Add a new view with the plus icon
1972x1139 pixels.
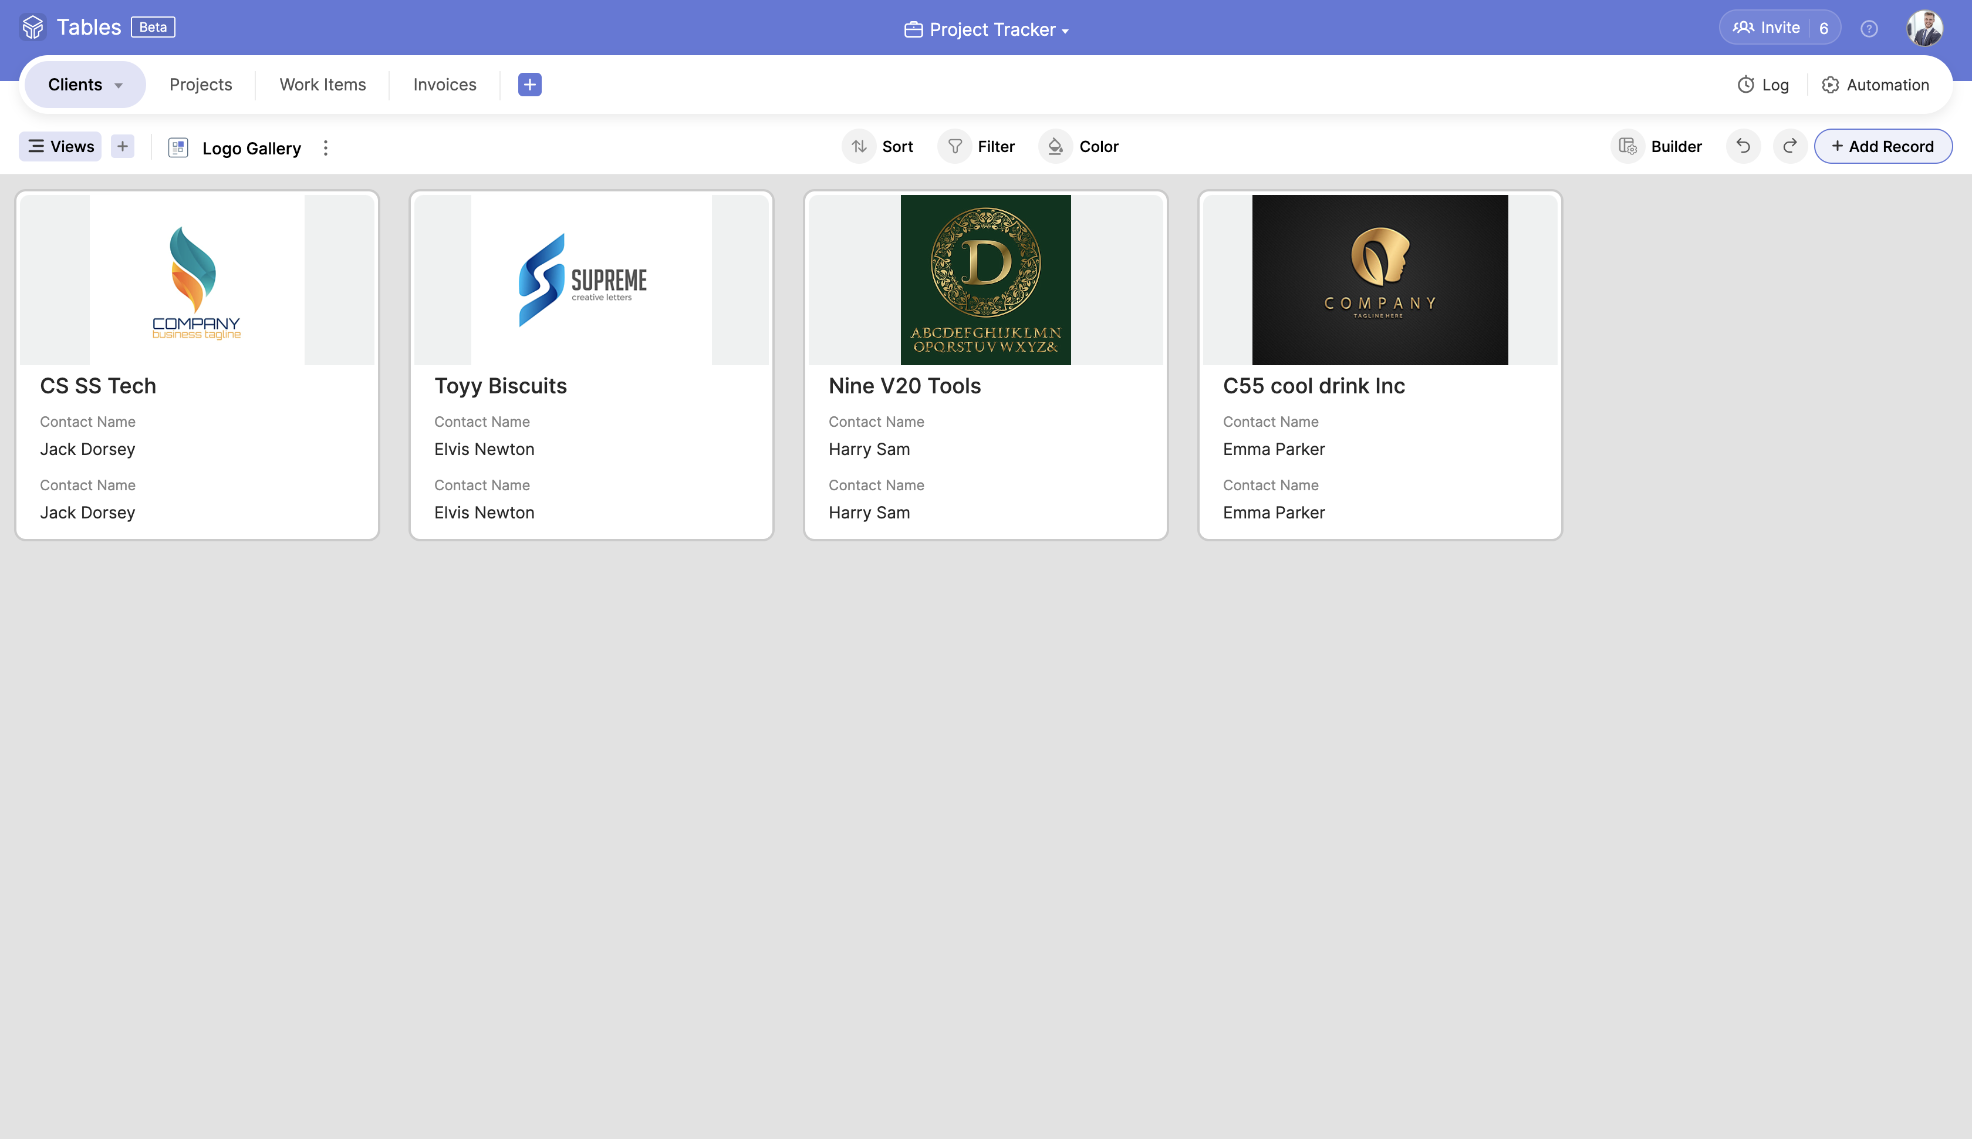click(x=123, y=146)
